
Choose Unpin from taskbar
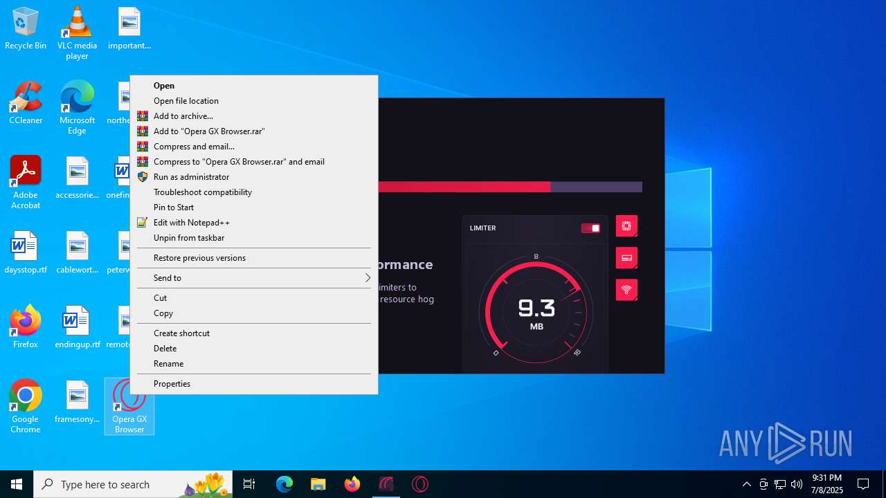point(254,238)
